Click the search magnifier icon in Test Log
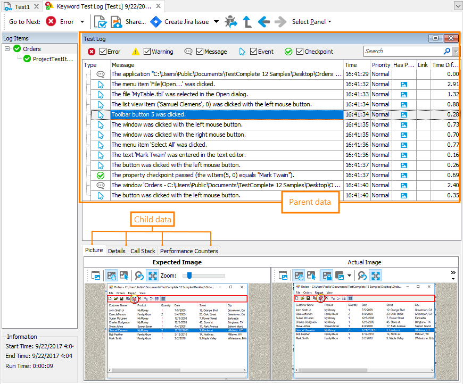The width and height of the screenshot is (463, 384). (447, 51)
